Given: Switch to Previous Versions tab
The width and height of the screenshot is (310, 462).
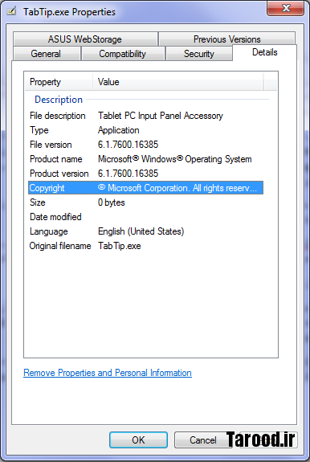Looking at the screenshot, I should [x=226, y=39].
